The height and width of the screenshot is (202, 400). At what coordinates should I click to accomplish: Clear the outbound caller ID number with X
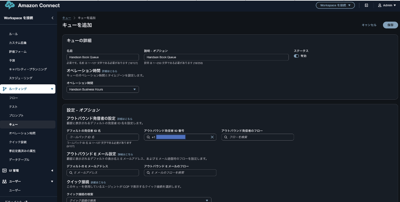click(212, 137)
